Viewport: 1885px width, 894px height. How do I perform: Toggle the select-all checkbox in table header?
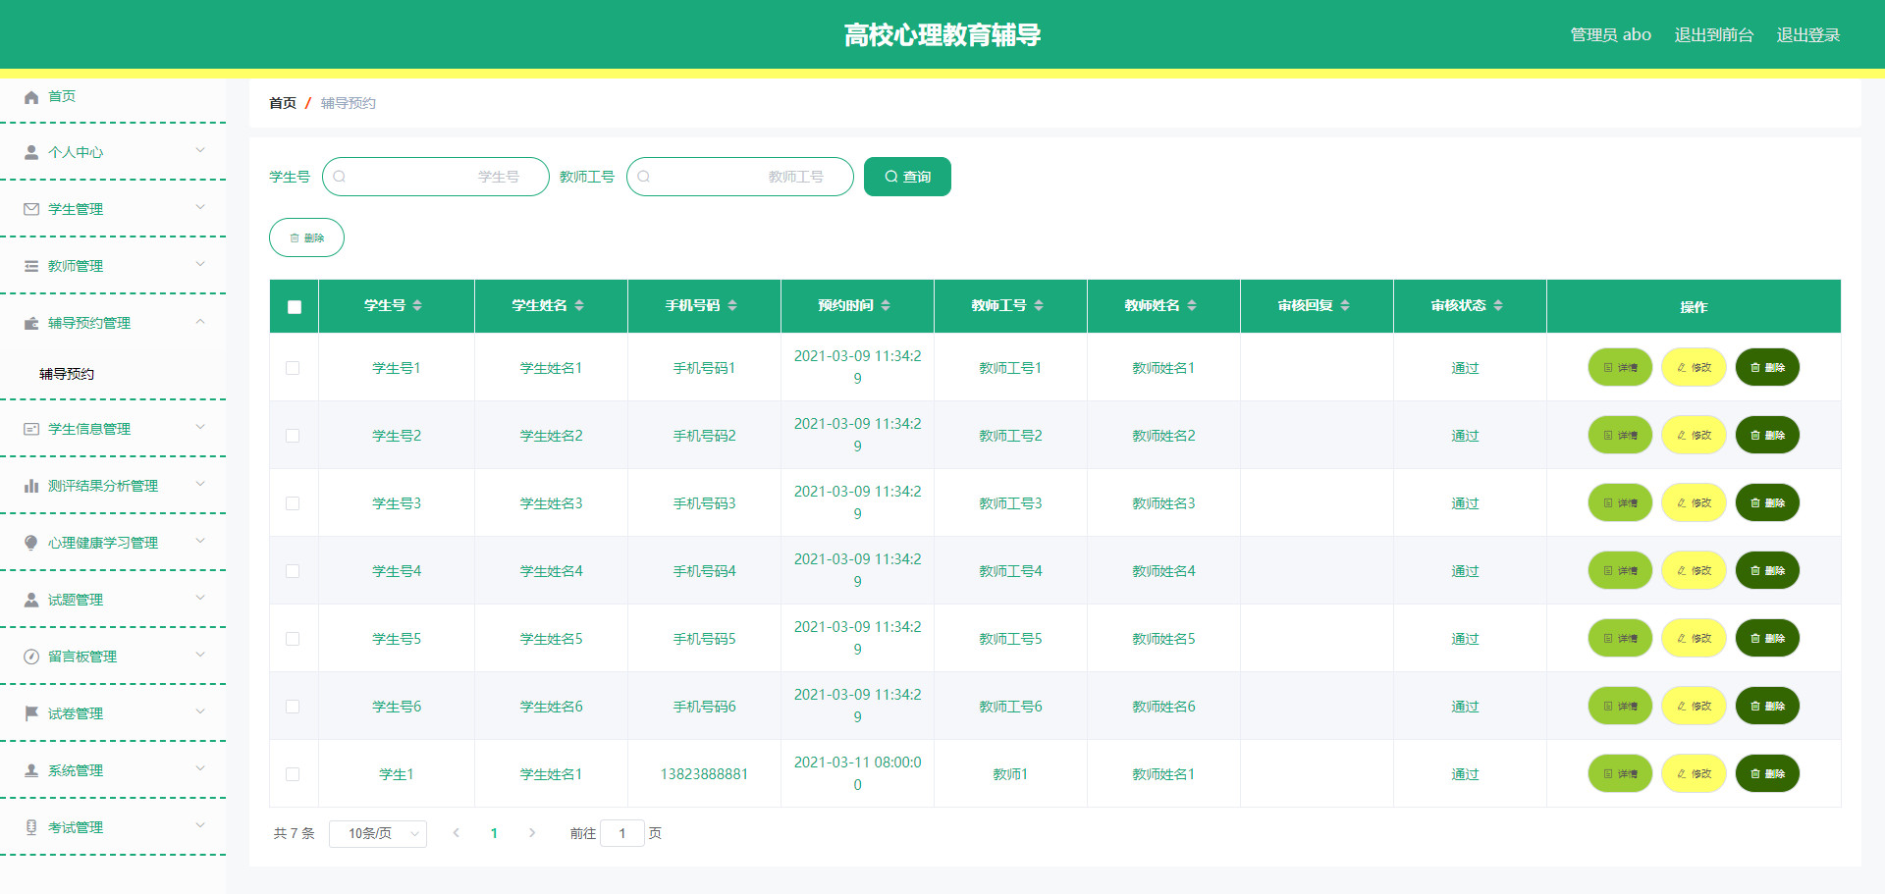click(295, 307)
